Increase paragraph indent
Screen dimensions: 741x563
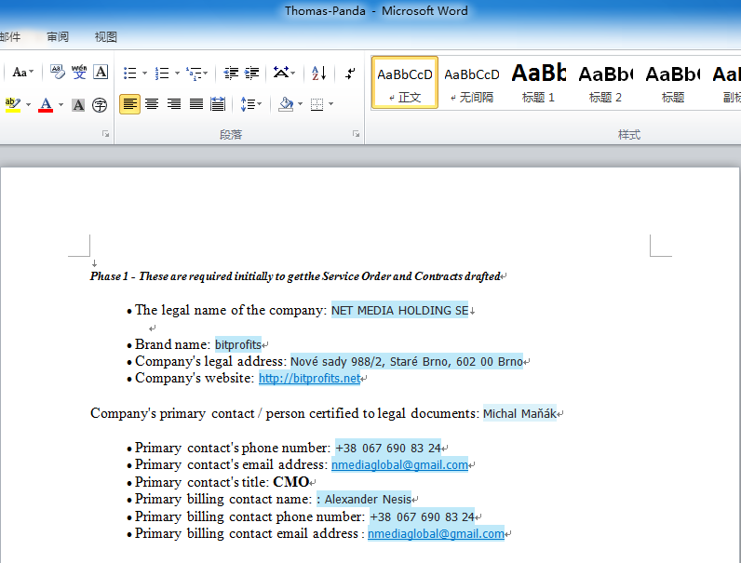[252, 74]
